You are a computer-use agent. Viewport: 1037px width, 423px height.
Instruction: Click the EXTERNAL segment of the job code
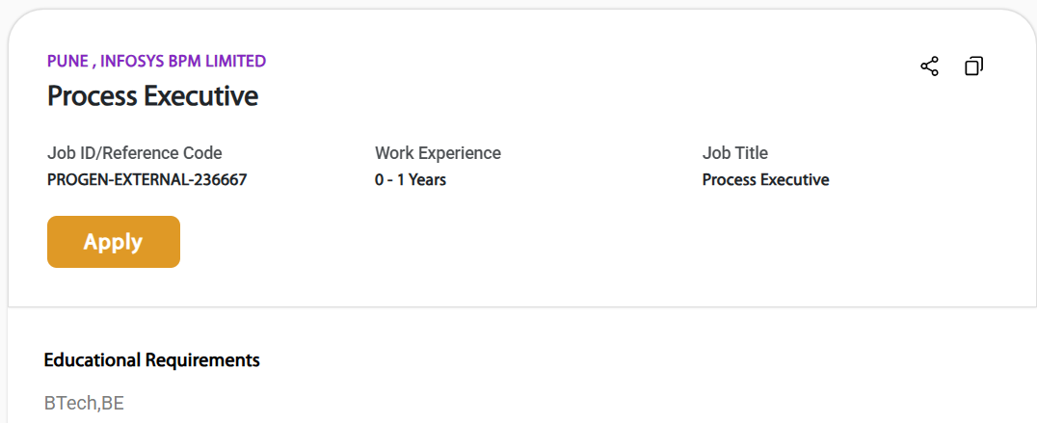pos(149,180)
